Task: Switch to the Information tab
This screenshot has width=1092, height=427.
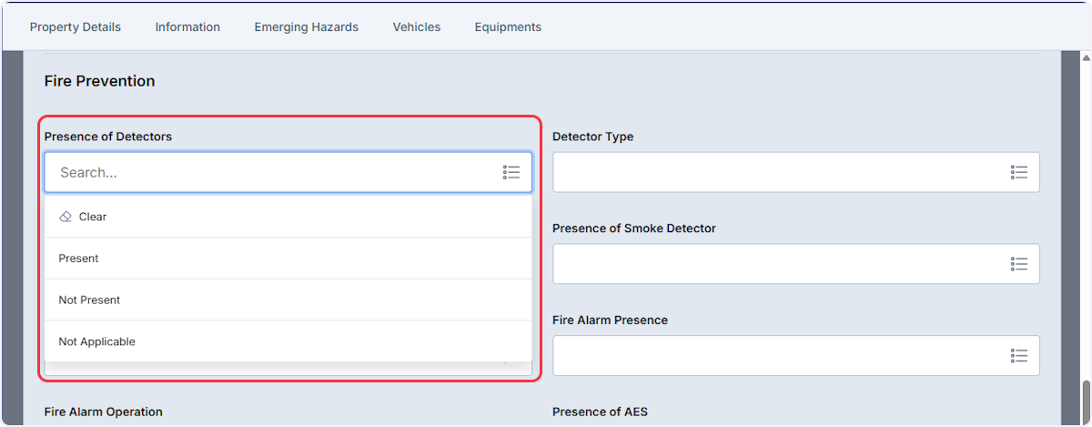Action: click(x=187, y=27)
